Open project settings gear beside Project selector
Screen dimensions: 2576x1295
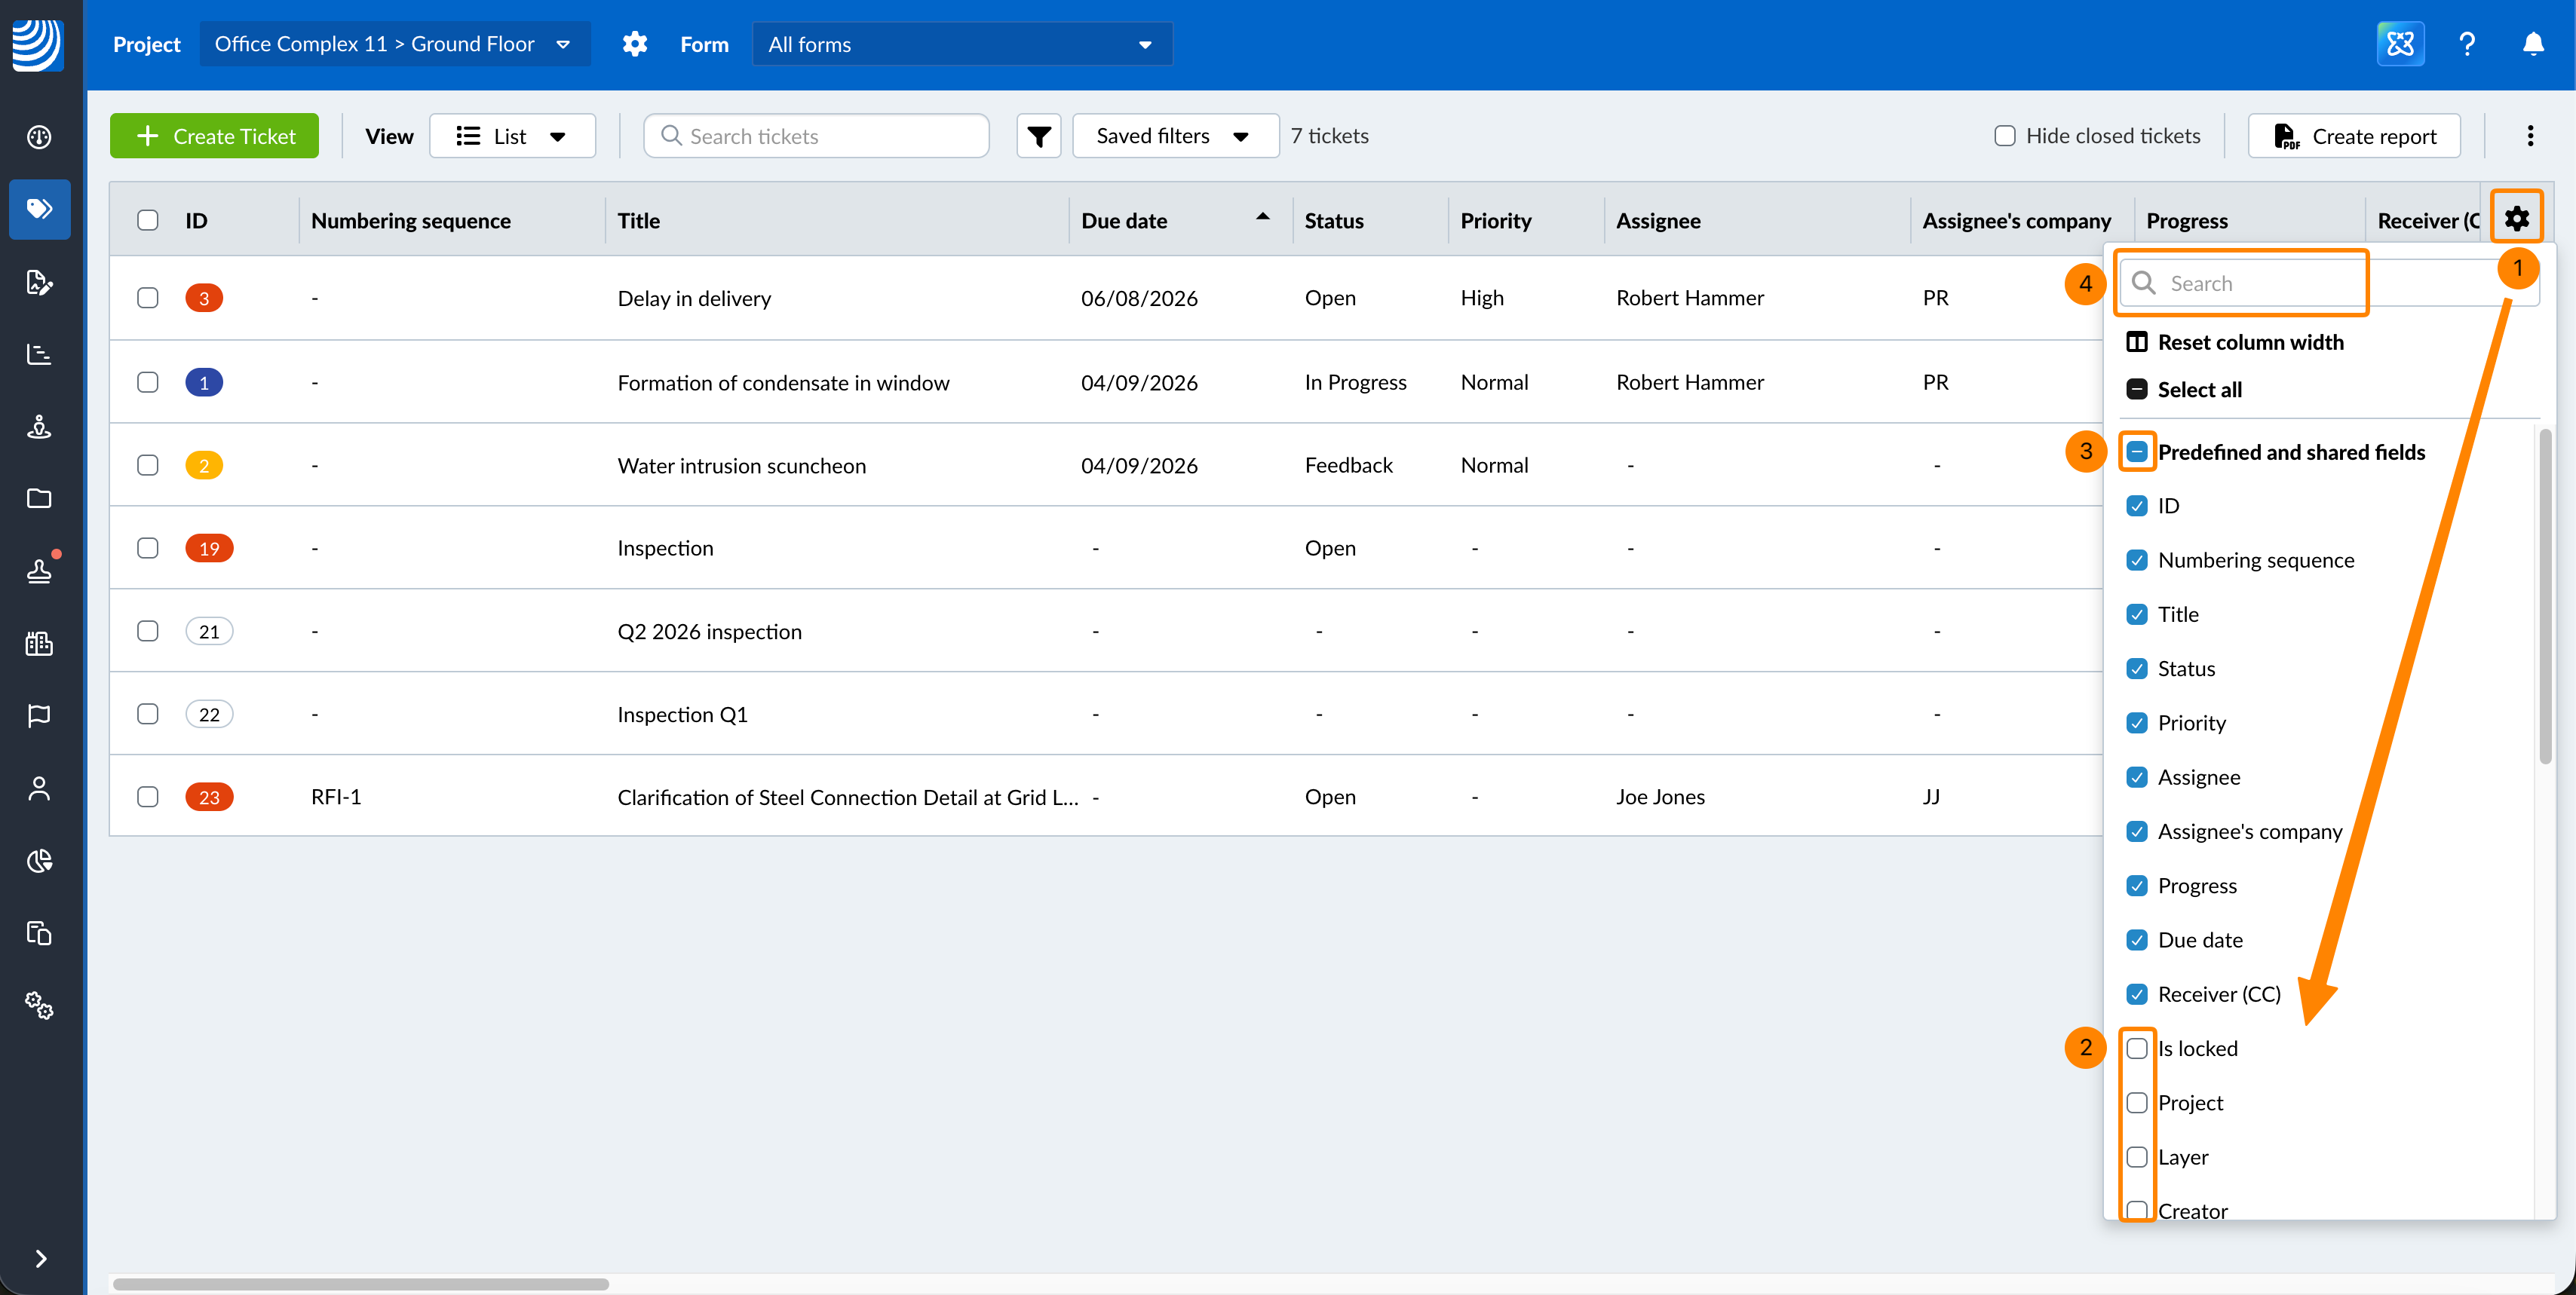point(635,44)
